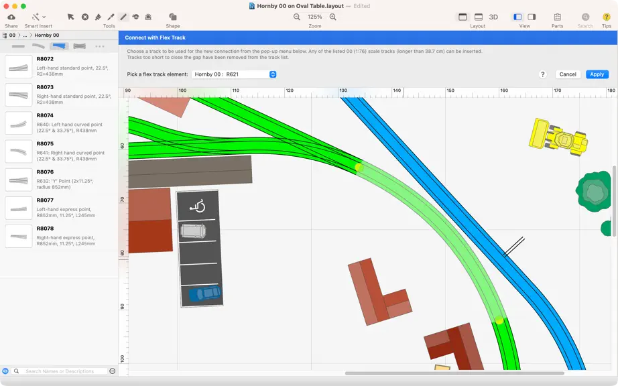The width and height of the screenshot is (618, 386).
Task: Select the grey platform rectangle
Action: pyautogui.click(x=190, y=172)
